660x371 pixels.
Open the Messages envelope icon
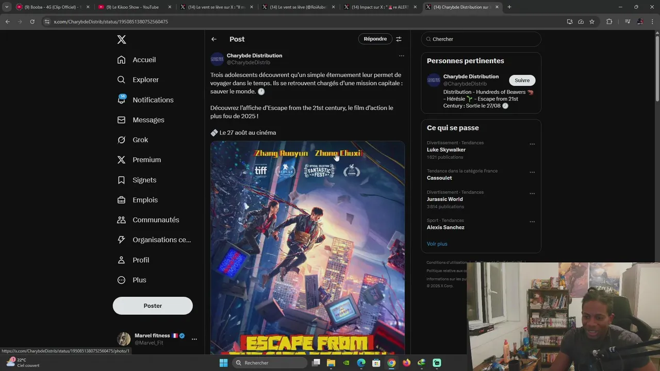121,120
